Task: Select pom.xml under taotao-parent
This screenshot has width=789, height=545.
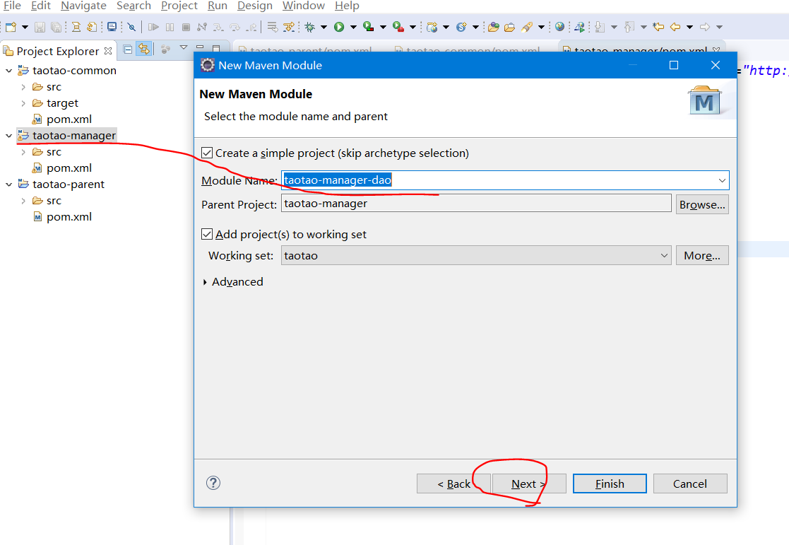Action: (69, 217)
